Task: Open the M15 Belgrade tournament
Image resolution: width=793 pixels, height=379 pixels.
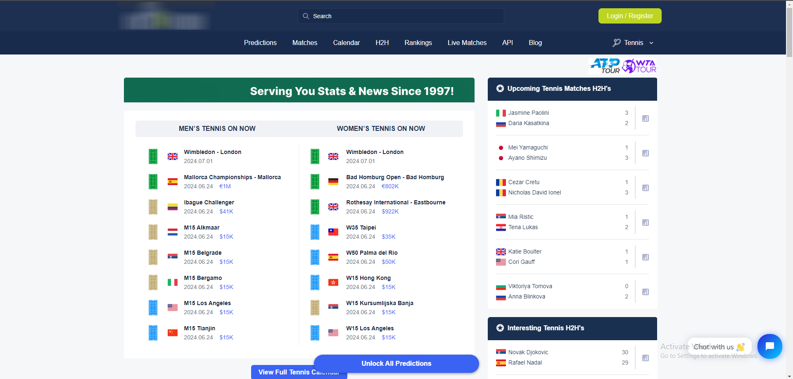Action: [x=203, y=253]
